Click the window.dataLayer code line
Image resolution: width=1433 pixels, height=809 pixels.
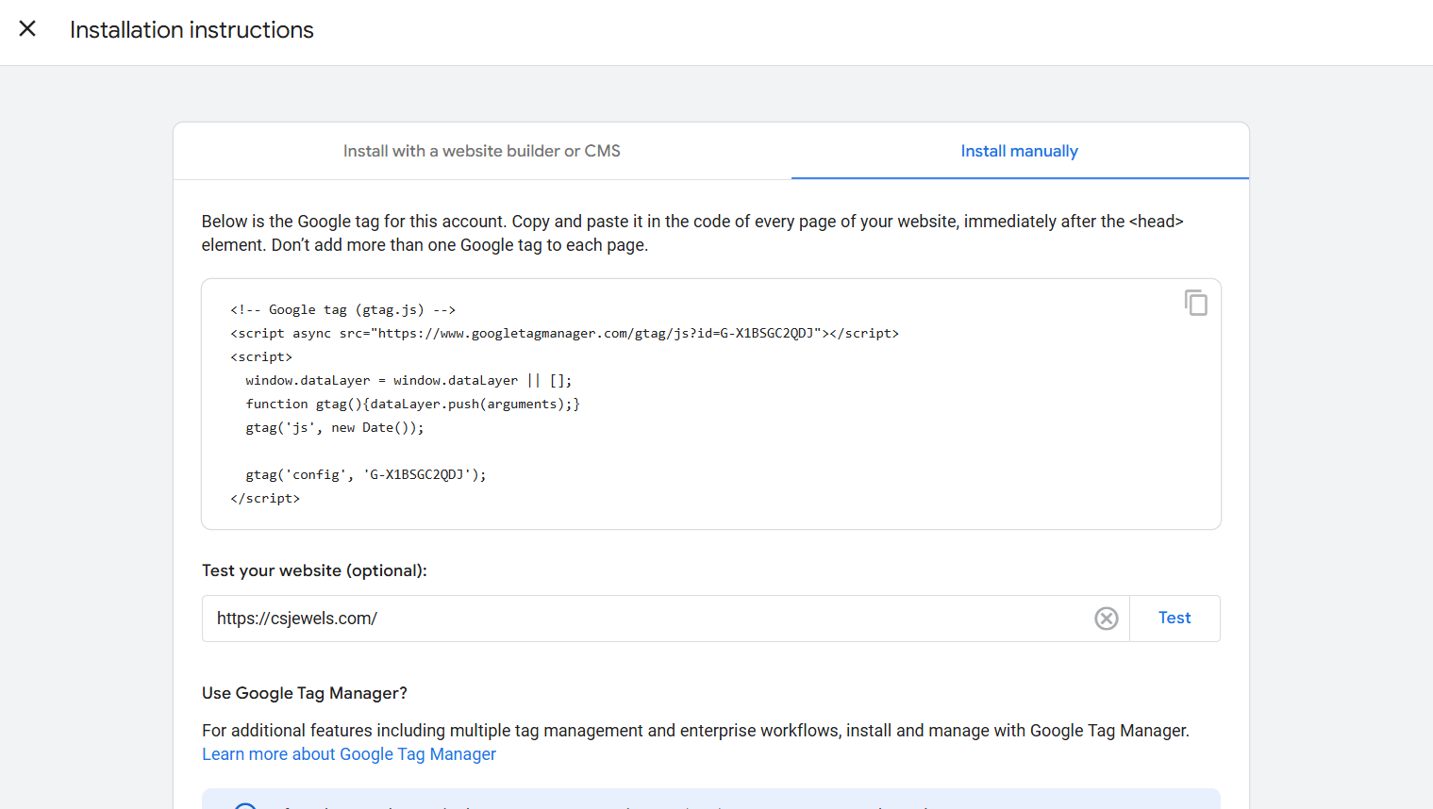[408, 380]
